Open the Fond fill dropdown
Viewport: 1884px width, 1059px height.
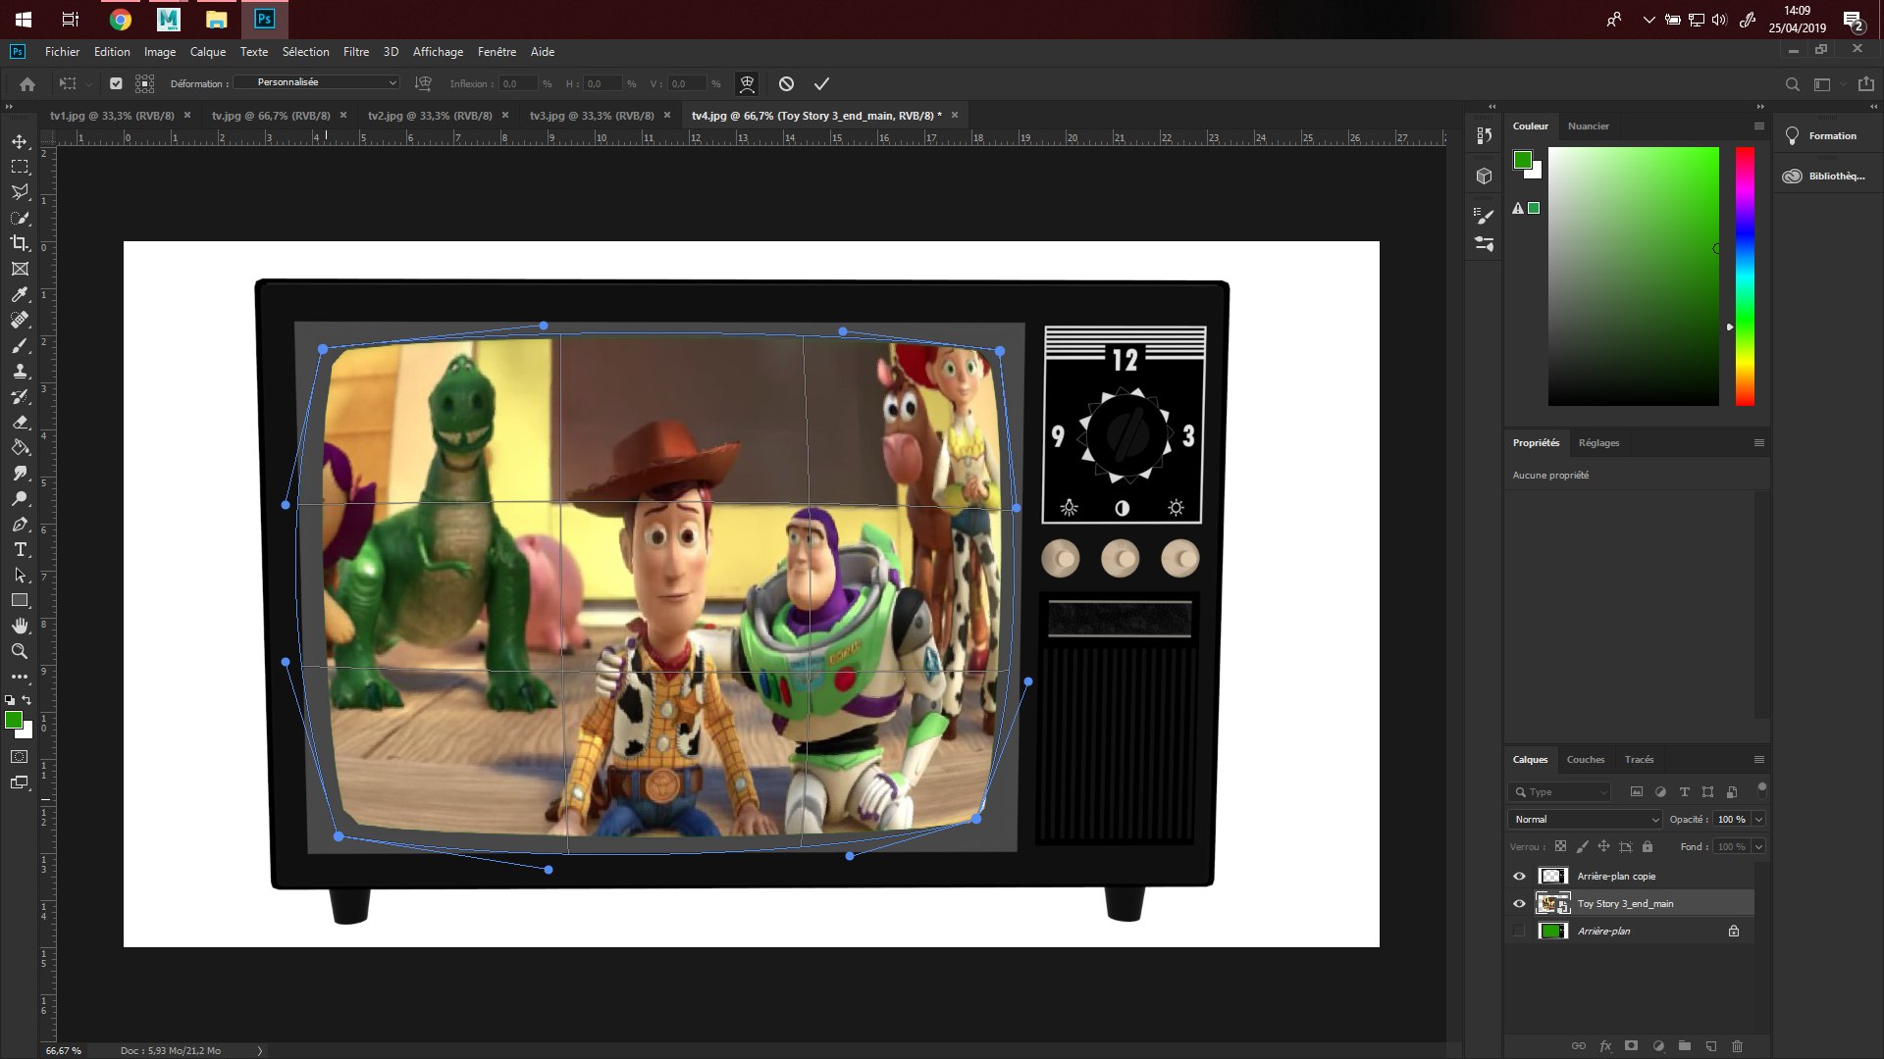point(1758,846)
